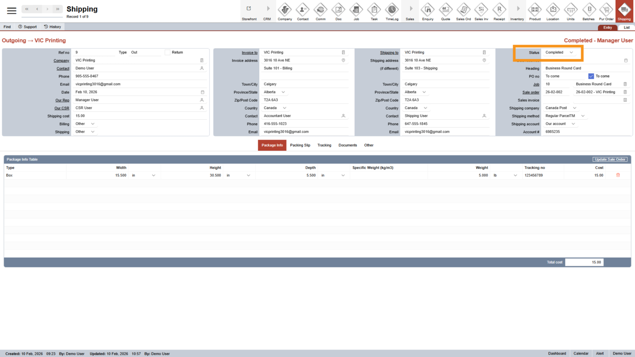Viewport: 635px width, 357px height.
Task: Open the Date calendar picker icon
Action: [203, 92]
